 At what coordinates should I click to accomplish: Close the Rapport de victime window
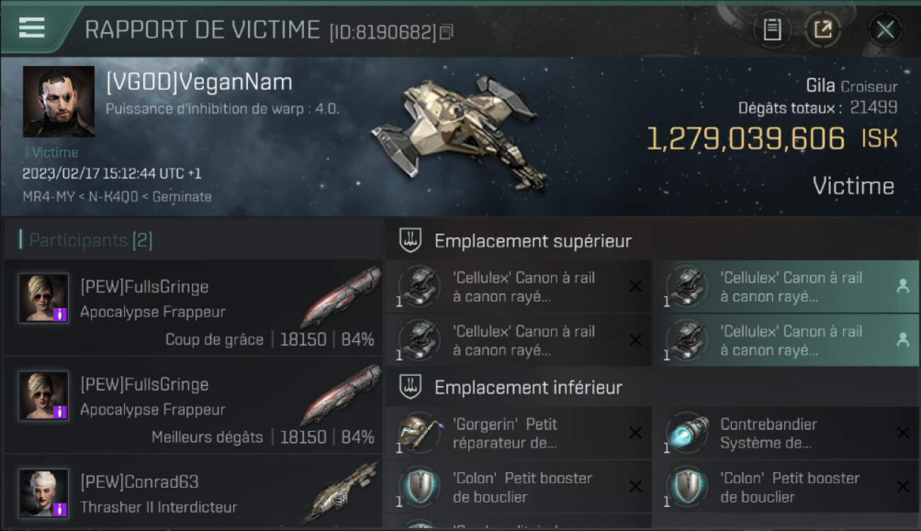(885, 30)
